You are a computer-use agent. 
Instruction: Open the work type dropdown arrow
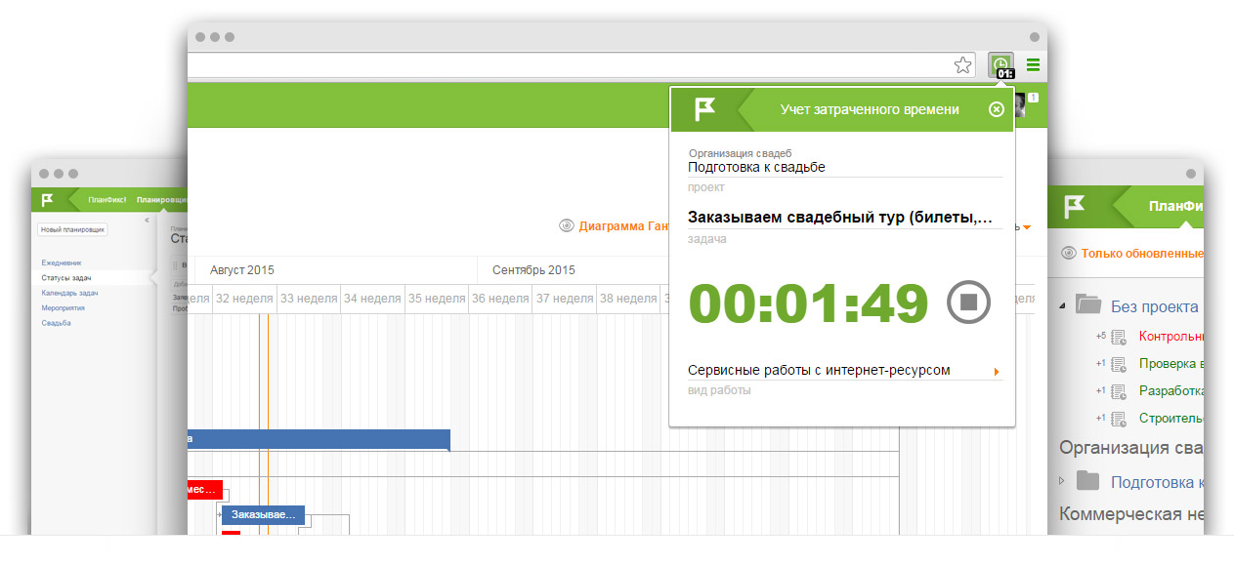pos(997,372)
